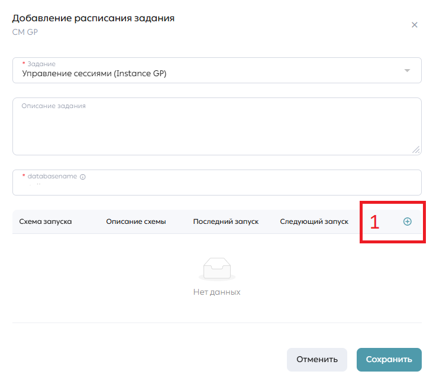Click the Добавление расписания задания title
433x381 pixels.
pos(93,18)
